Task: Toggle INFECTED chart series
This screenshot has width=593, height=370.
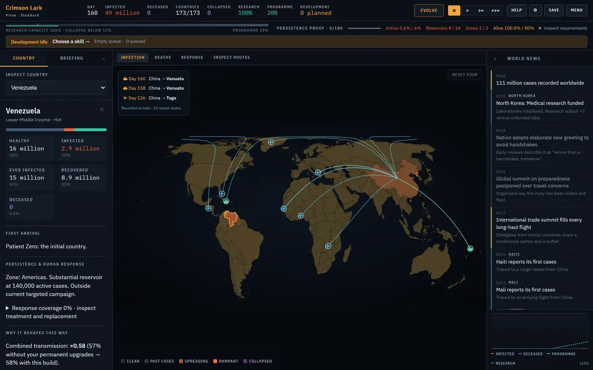Action: click(502, 354)
